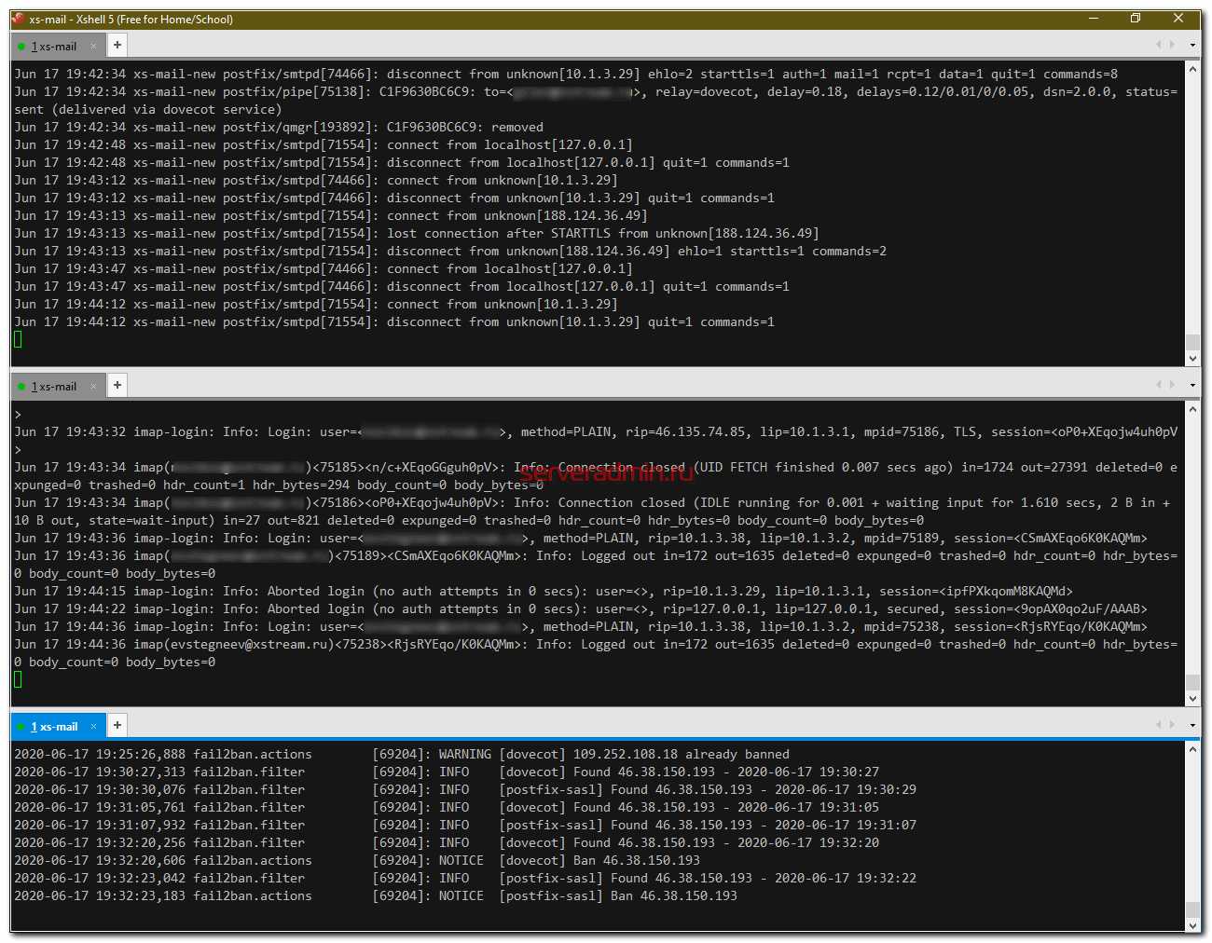Click '[postfix-sasl] Ban 46.38.150.193' notice line
1212x943 pixels.
618,896
